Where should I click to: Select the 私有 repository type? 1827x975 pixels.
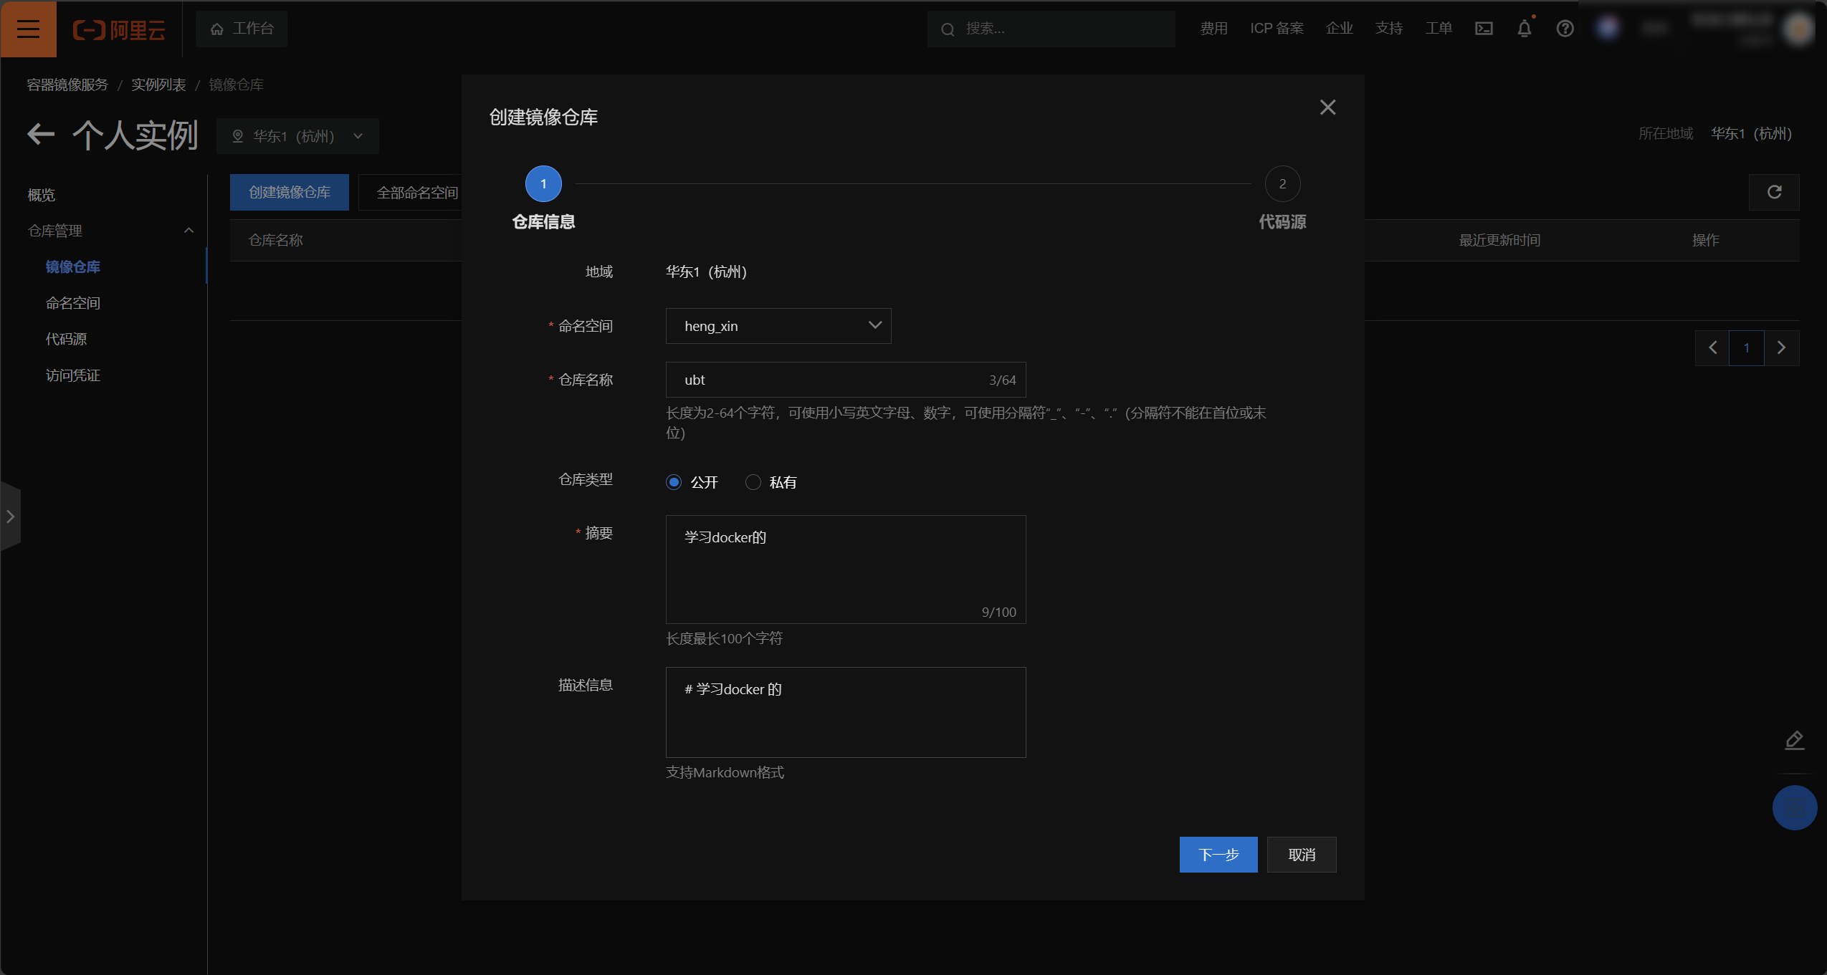[x=753, y=482]
